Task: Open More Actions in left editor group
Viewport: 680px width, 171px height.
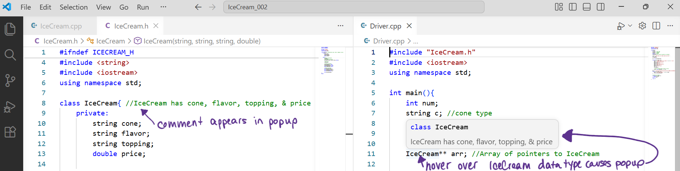Action: pos(340,26)
